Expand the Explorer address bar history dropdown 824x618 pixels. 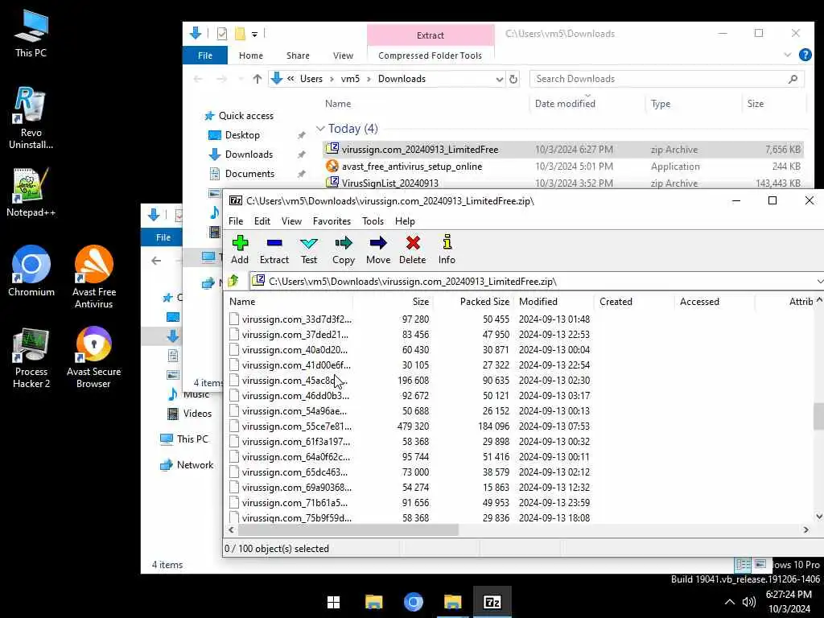point(499,79)
